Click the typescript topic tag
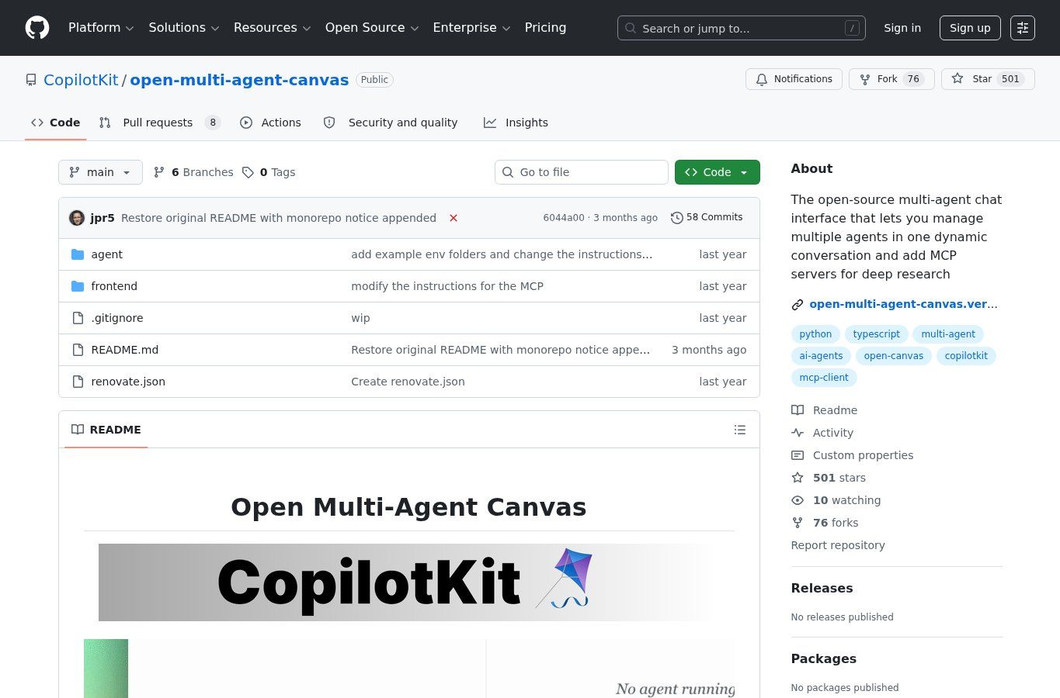Viewport: 1060px width, 698px height. 876,334
